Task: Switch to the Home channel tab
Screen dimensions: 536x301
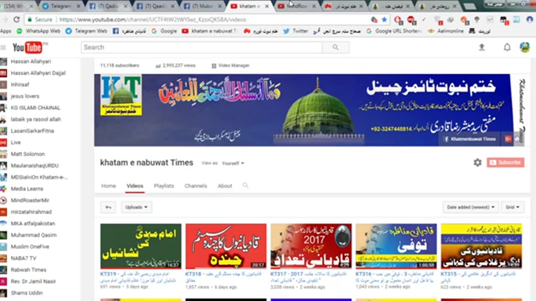Action: [108, 186]
